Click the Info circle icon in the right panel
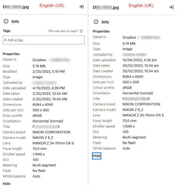 tap(96, 22)
